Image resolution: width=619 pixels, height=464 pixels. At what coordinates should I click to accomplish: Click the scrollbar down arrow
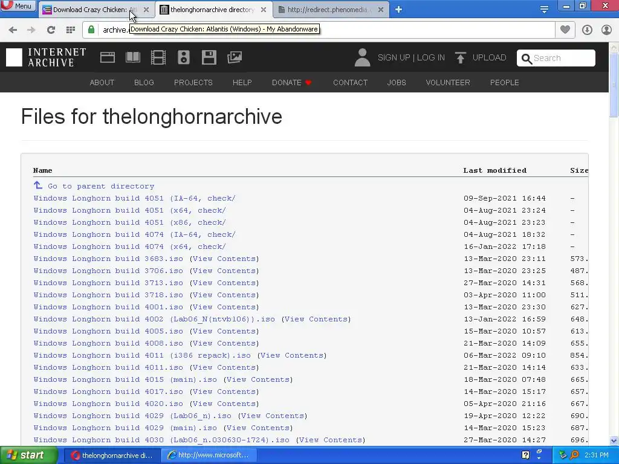pyautogui.click(x=614, y=440)
